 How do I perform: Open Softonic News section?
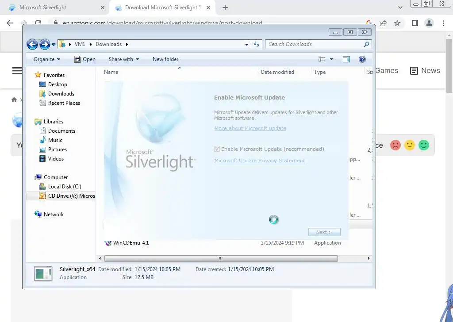425,70
